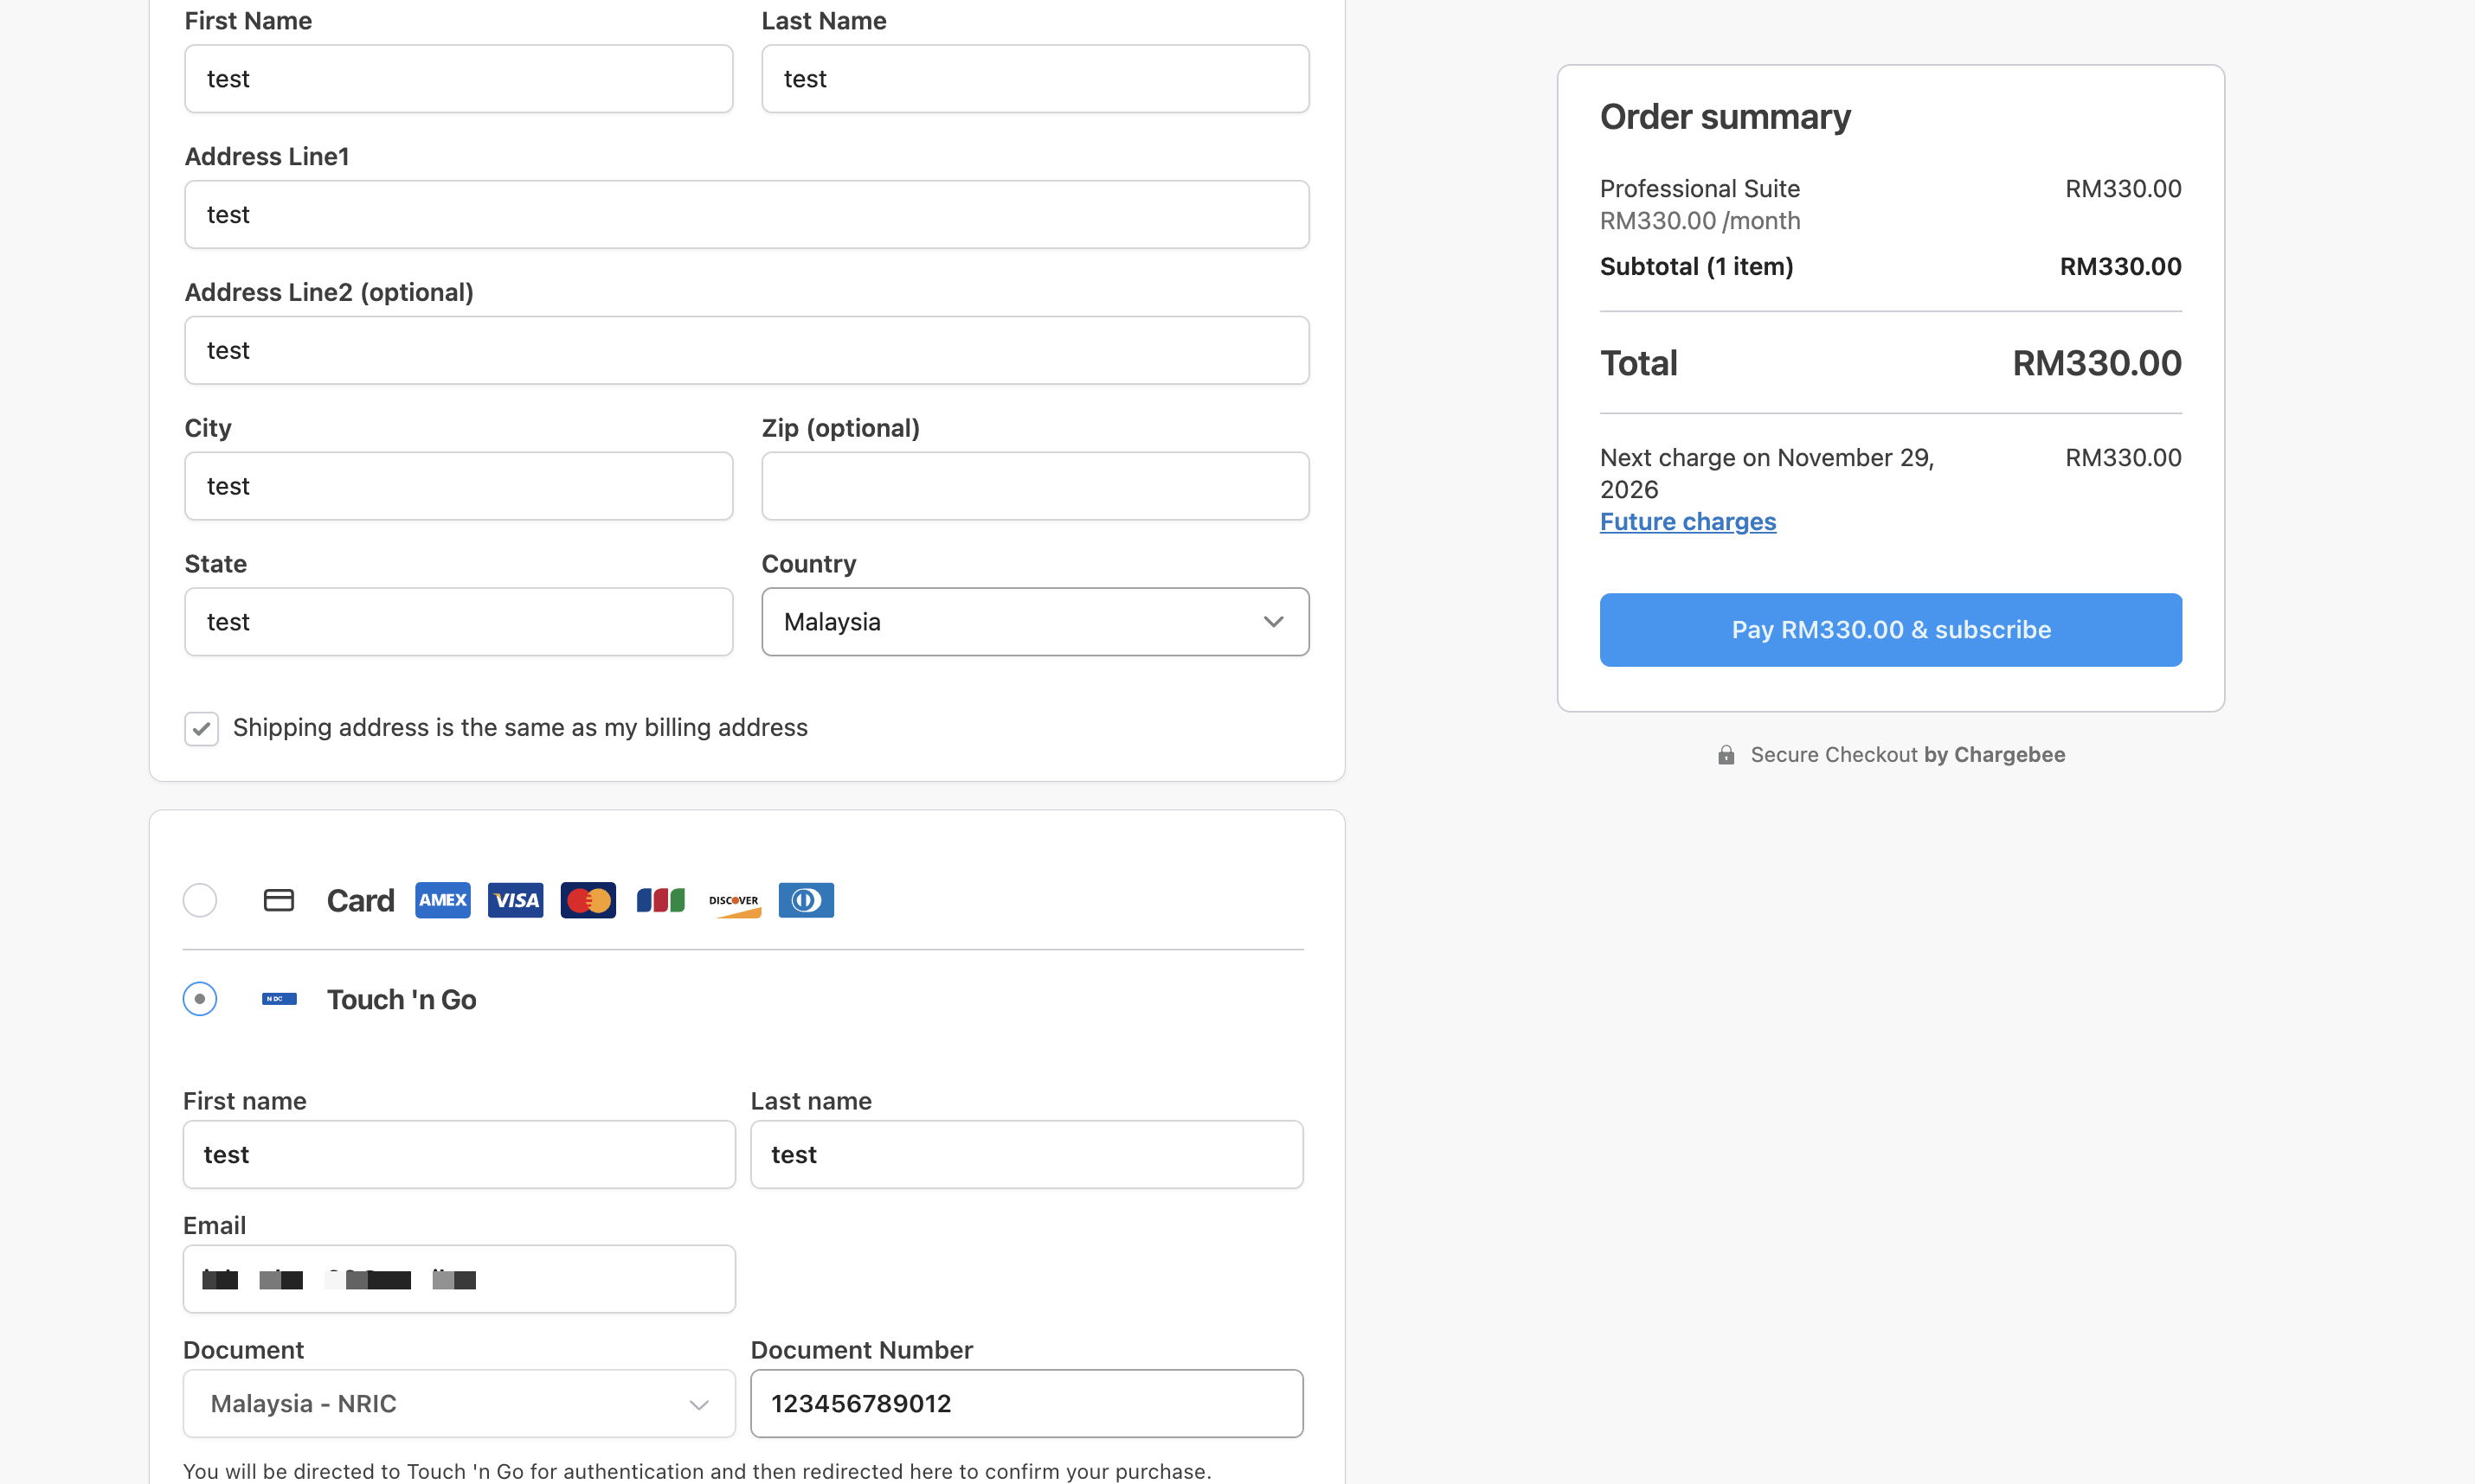Screen dimensions: 2475x1484
Task: Focus the Address Line2 optional field
Action: coord(748,351)
